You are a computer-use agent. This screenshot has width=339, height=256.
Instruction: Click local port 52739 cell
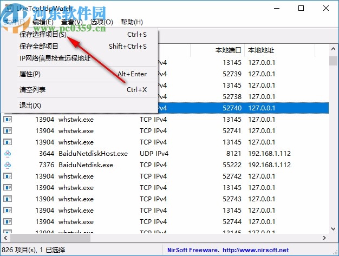pyautogui.click(x=232, y=74)
